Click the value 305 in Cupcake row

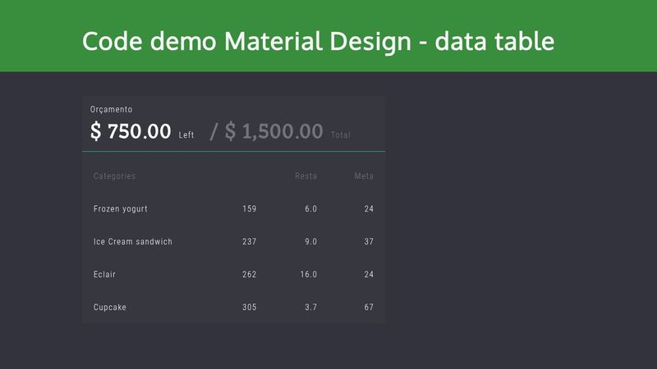(x=250, y=307)
